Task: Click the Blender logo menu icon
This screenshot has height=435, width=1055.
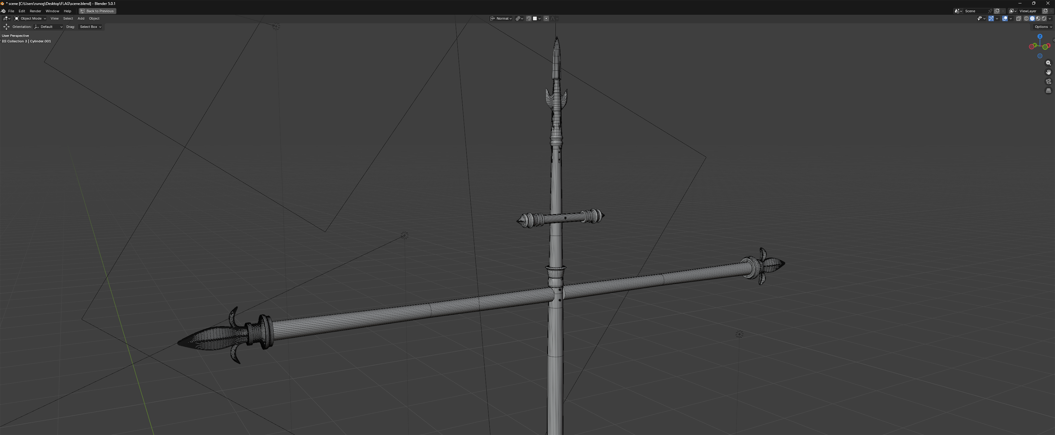Action: 3,11
